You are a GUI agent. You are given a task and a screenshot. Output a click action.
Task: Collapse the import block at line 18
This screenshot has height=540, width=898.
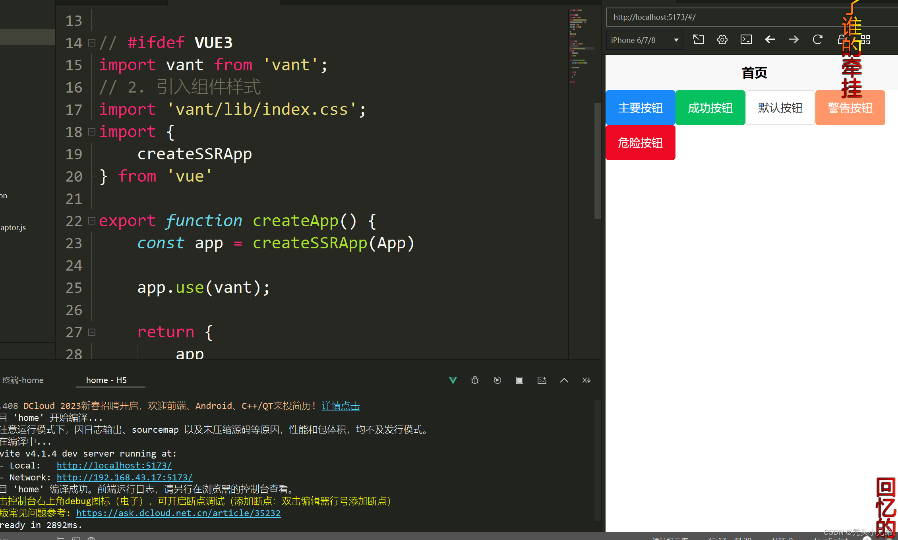92,132
